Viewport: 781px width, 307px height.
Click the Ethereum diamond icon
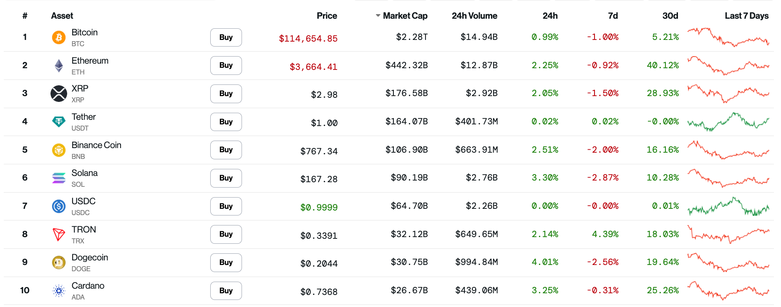[x=59, y=66]
